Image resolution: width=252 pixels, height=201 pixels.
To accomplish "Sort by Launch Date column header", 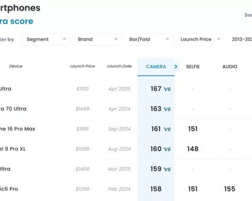I will 119,66.
